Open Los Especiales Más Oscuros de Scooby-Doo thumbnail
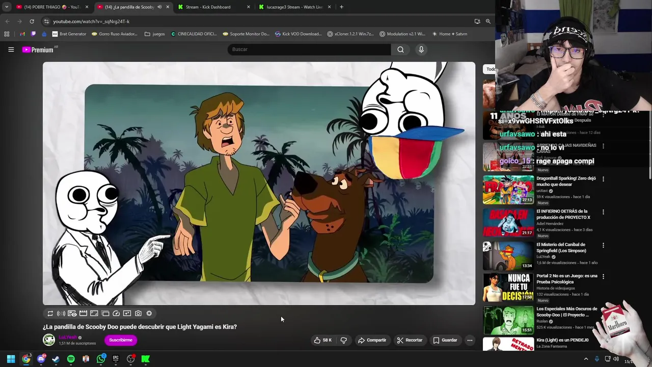The image size is (652, 367). pos(508,320)
